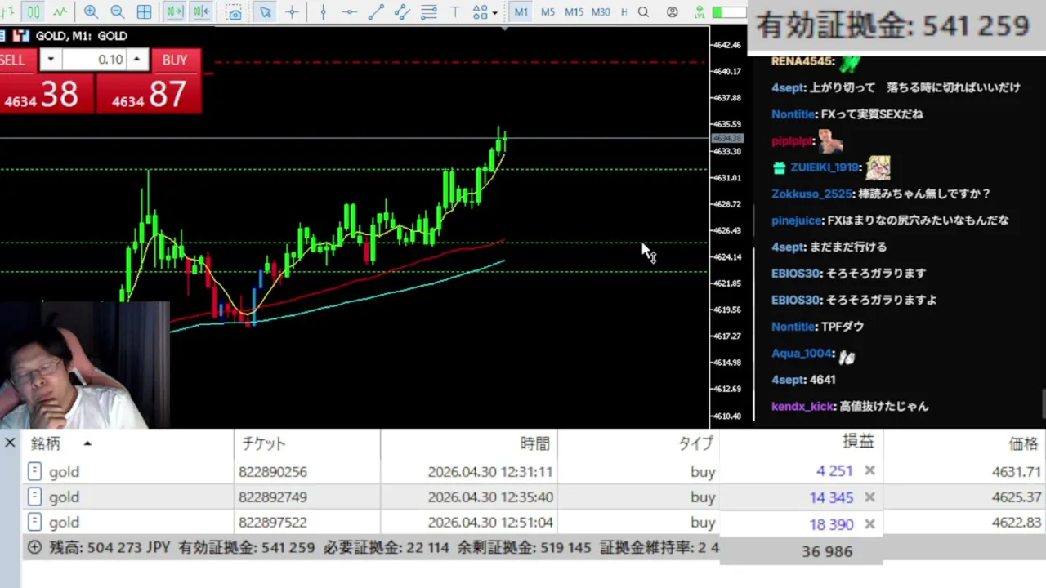The height and width of the screenshot is (588, 1046).
Task: Toggle chart auto scroll
Action: (174, 12)
